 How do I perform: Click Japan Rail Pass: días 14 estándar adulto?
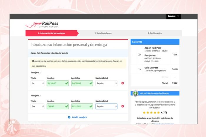click(x=49, y=53)
